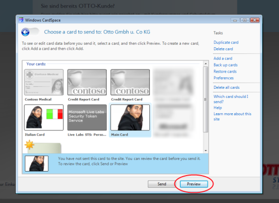
Task: Select the Live Labs Security Token card
Action: [87, 118]
